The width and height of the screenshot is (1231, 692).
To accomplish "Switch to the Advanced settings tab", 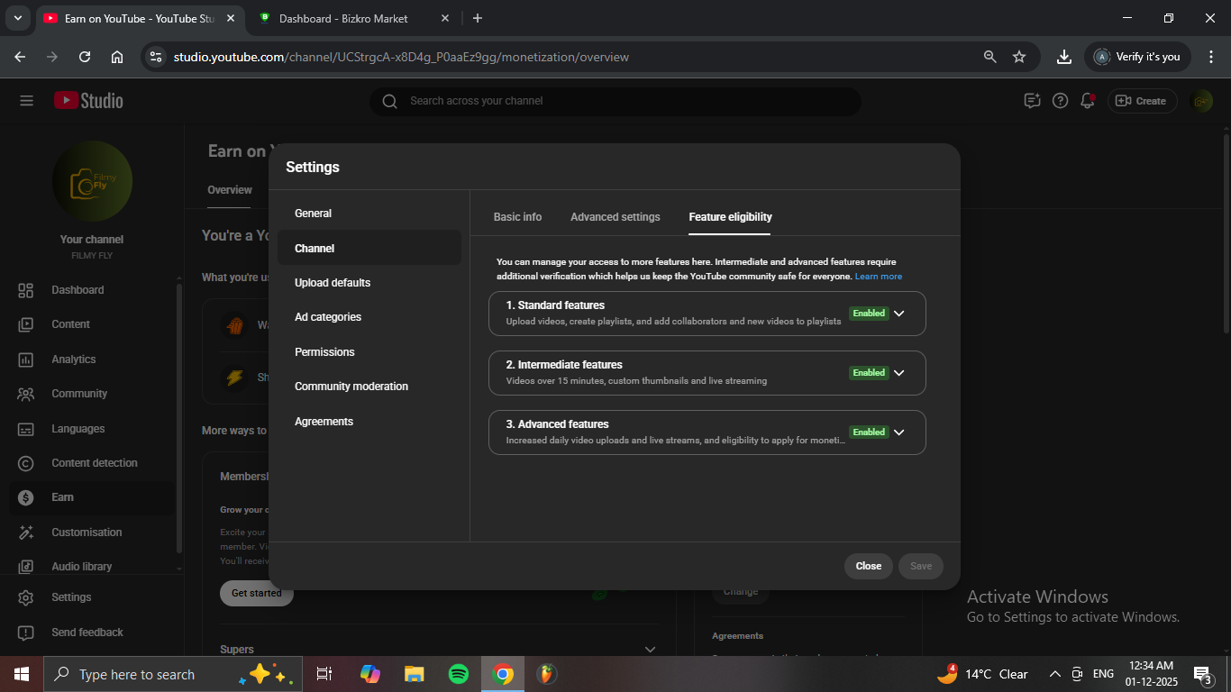I will pyautogui.click(x=615, y=217).
